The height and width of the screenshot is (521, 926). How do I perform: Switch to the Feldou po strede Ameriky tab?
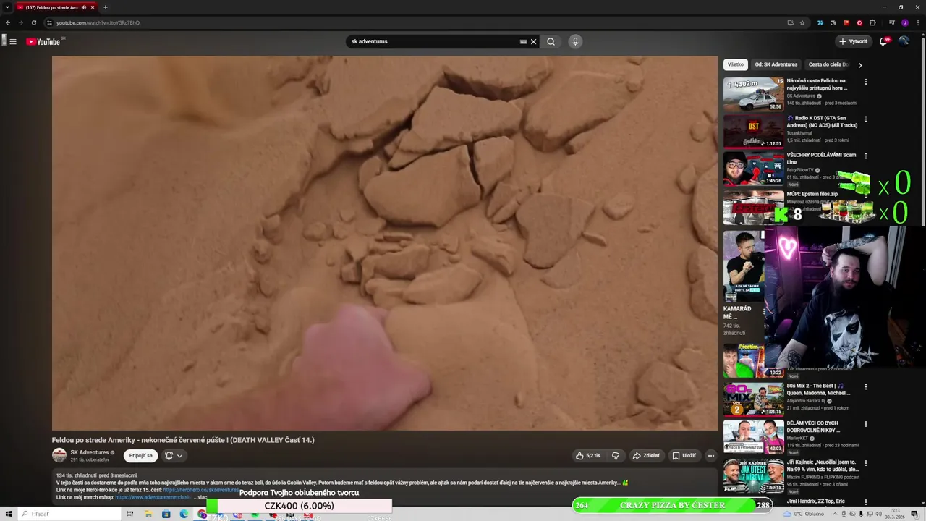point(51,7)
